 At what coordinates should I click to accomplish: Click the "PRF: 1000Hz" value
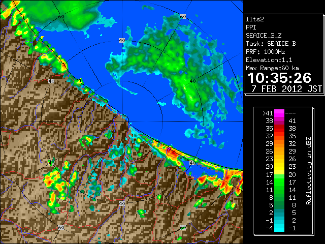pos(266,52)
